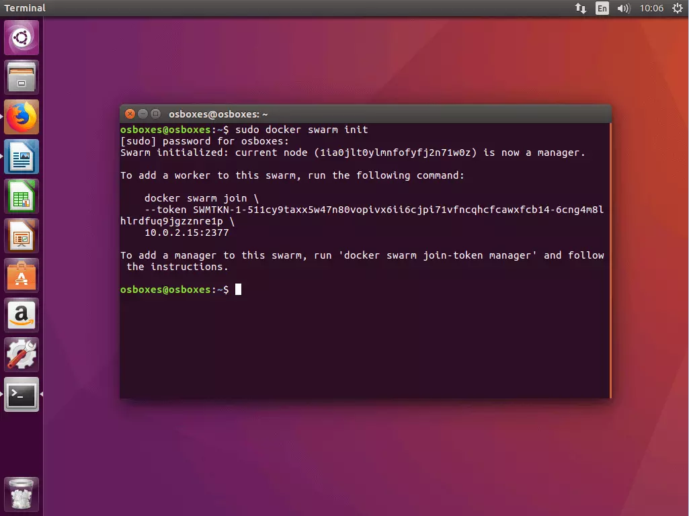689x516 pixels.
Task: Open System Settings gear and wrench icon
Action: tap(21, 354)
